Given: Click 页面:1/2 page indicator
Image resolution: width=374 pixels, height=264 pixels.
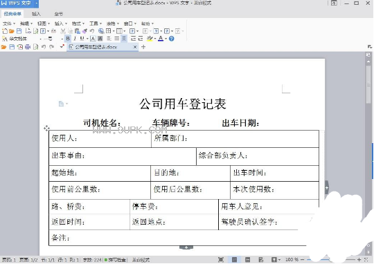Looking at the screenshot, I should coord(28,260).
